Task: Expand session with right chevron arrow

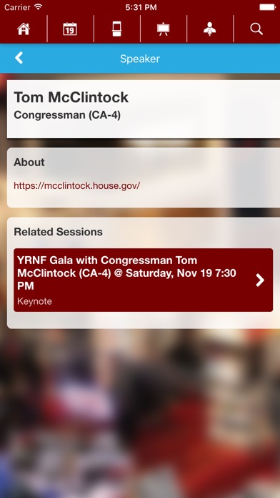Action: [x=260, y=280]
